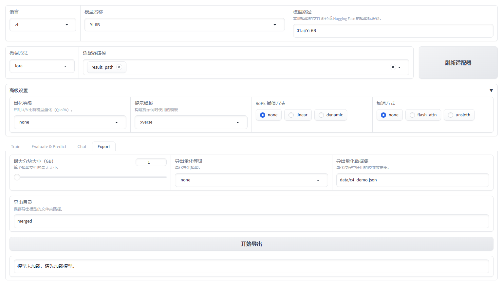Open the Evaluate & Predict tab
The height and width of the screenshot is (284, 503).
(x=49, y=146)
